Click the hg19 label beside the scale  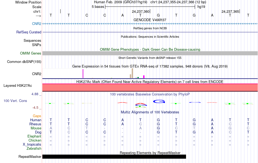(201, 7)
